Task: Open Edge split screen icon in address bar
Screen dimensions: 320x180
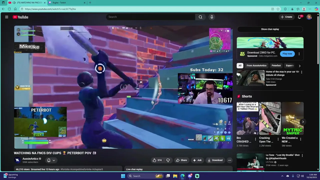Action: (272, 9)
